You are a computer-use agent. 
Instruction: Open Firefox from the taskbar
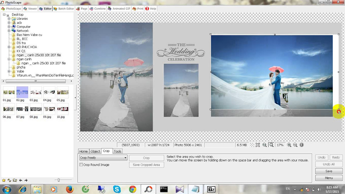click(x=70, y=189)
